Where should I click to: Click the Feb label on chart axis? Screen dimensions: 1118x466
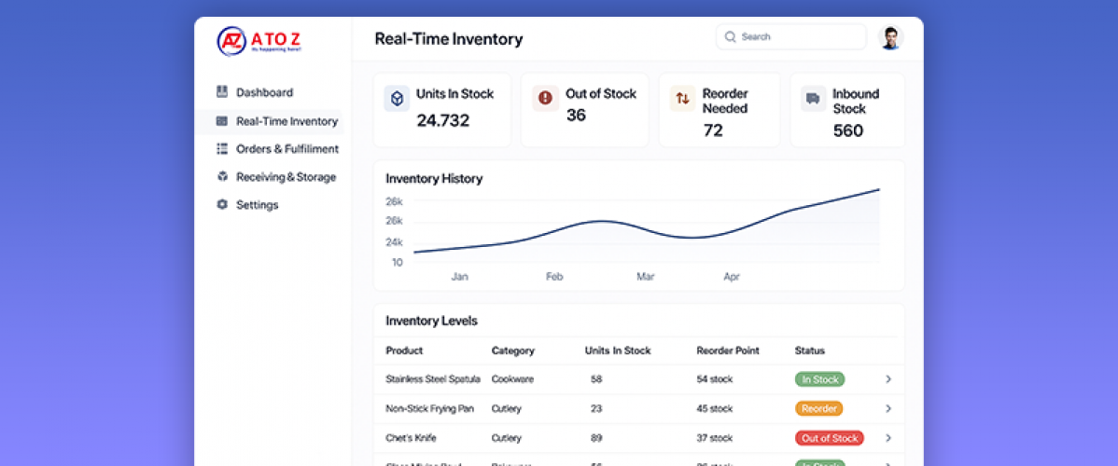554,277
